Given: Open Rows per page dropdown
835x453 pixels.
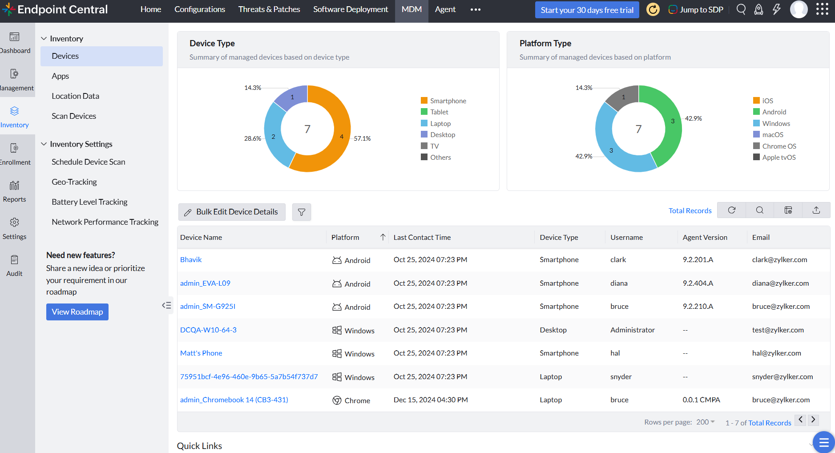Looking at the screenshot, I should [x=706, y=422].
